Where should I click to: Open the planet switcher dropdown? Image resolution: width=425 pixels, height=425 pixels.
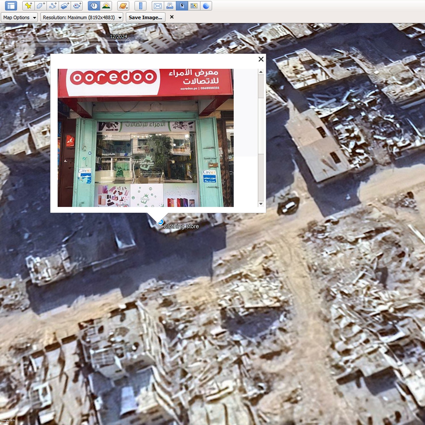pyautogui.click(x=123, y=6)
